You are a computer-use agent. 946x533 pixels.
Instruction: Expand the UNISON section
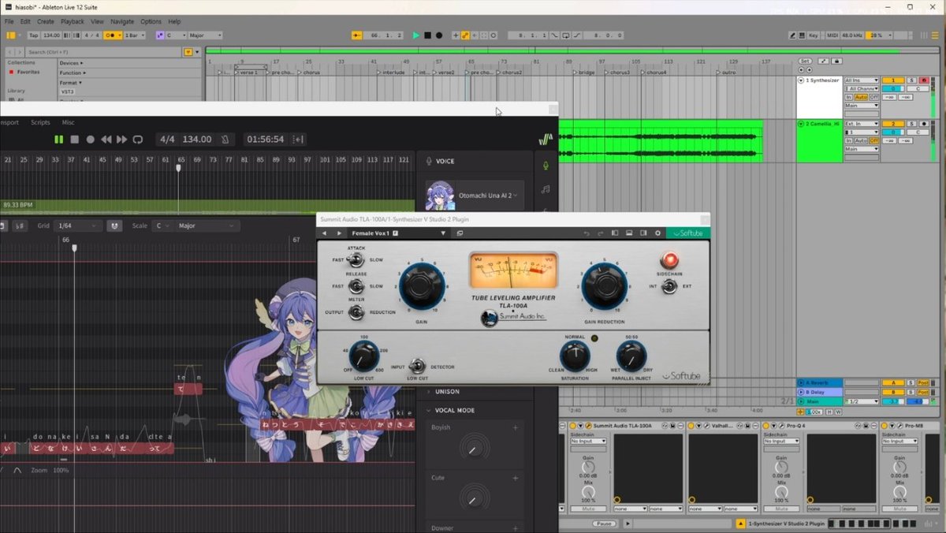[x=429, y=391]
